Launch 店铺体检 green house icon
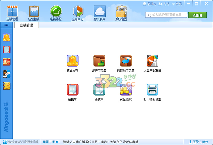Viewport: 213px width, 145px height. pos(56,11)
